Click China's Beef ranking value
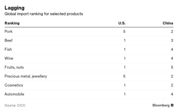Image resolution: width=178 pixels, height=112 pixels. click(172, 40)
